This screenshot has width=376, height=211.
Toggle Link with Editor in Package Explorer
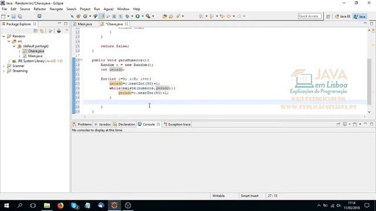pyautogui.click(x=42, y=31)
